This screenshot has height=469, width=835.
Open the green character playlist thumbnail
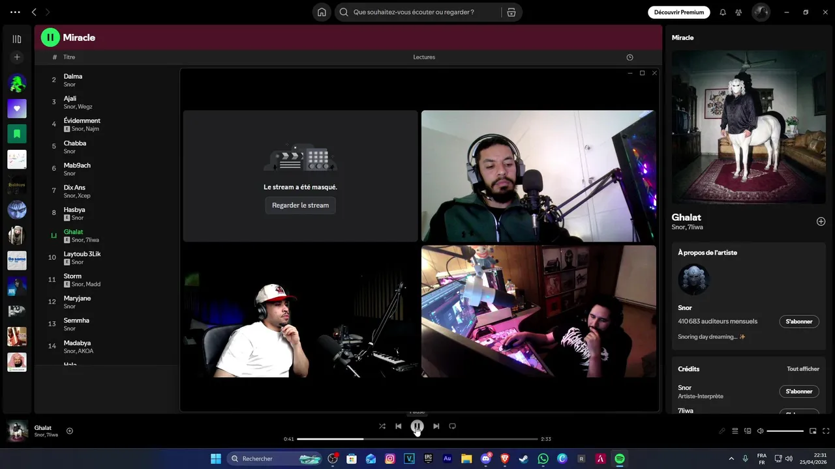pyautogui.click(x=17, y=83)
